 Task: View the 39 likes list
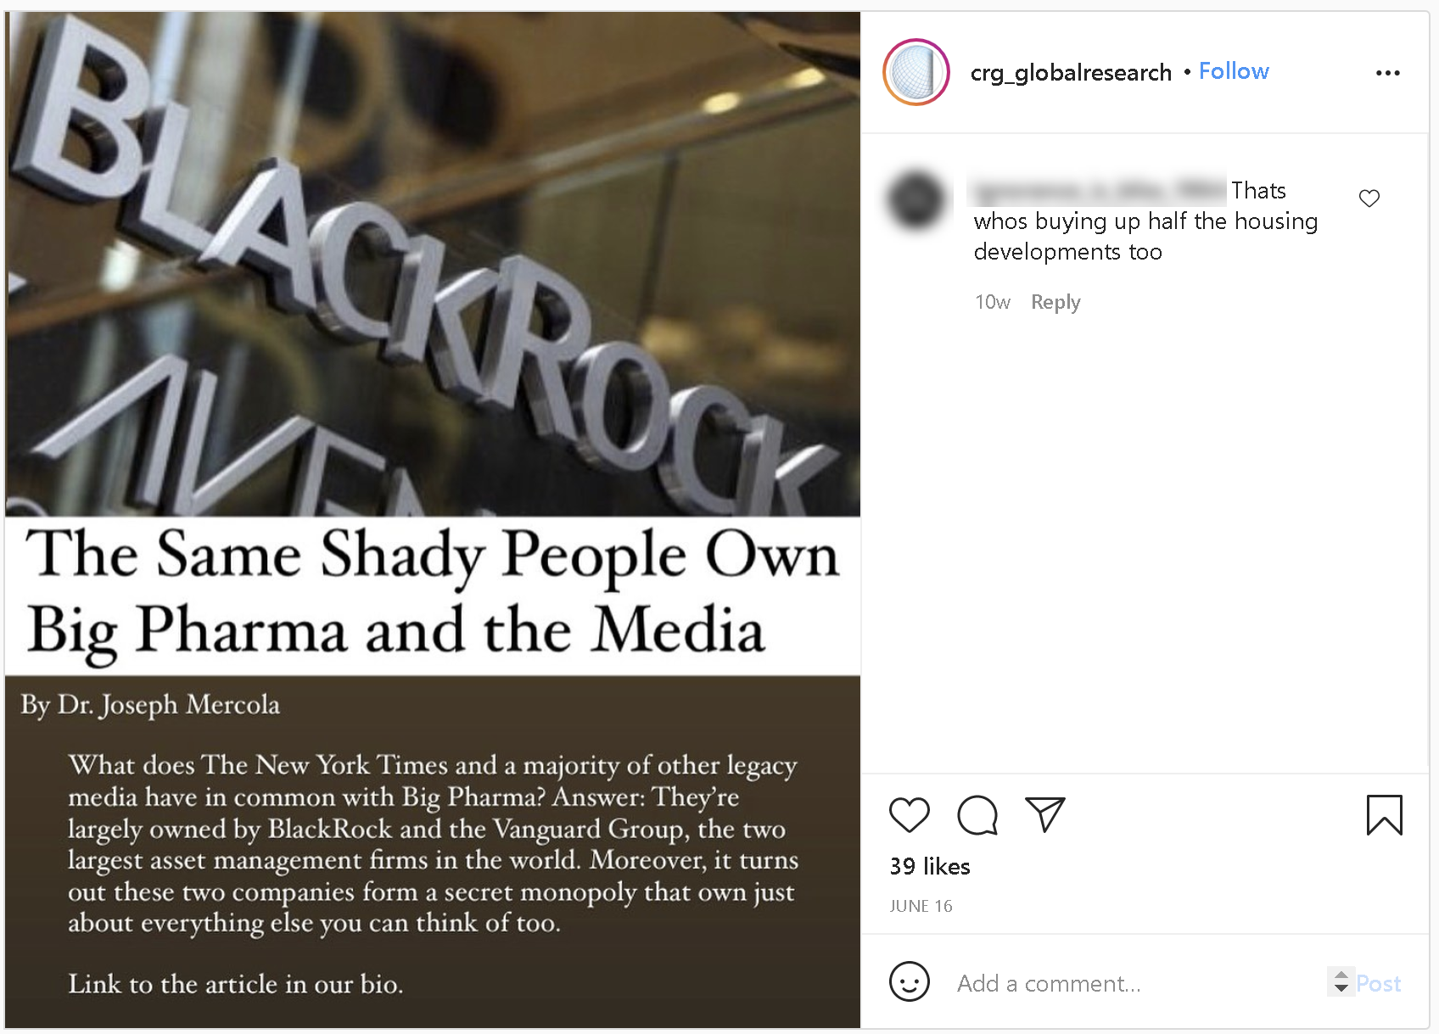tap(930, 866)
